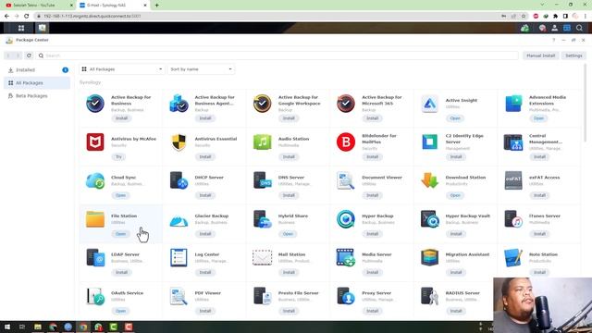Click Open under Hybrid Share
This screenshot has width=592, height=333.
coord(288,234)
